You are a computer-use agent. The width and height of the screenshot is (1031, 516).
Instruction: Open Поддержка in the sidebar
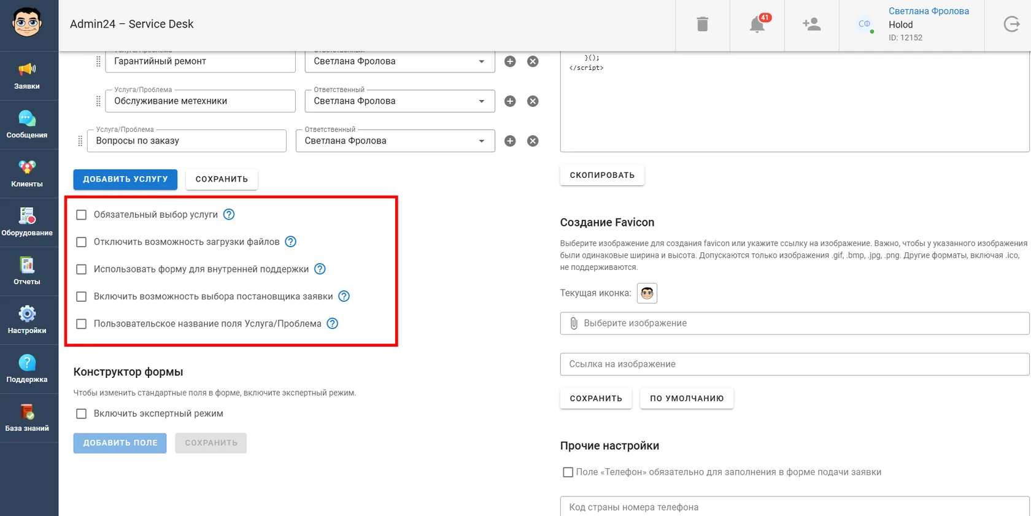[x=27, y=369]
